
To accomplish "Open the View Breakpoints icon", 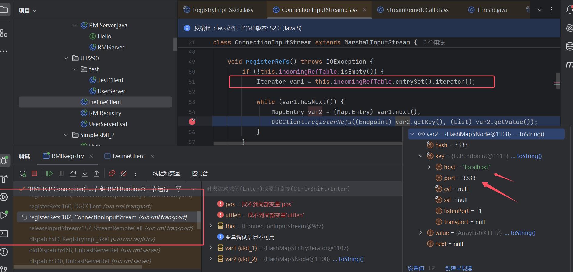I will click(x=112, y=173).
